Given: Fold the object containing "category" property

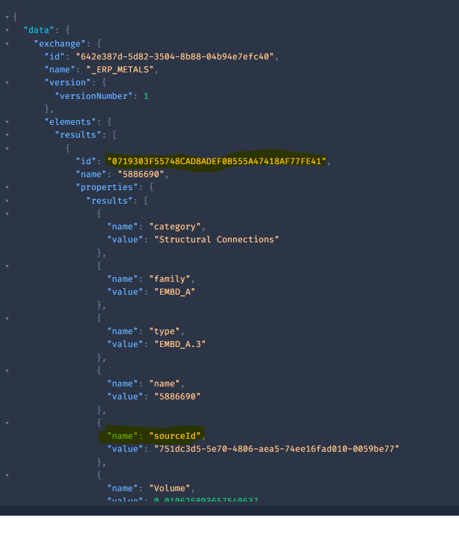Looking at the screenshot, I should click(x=7, y=214).
